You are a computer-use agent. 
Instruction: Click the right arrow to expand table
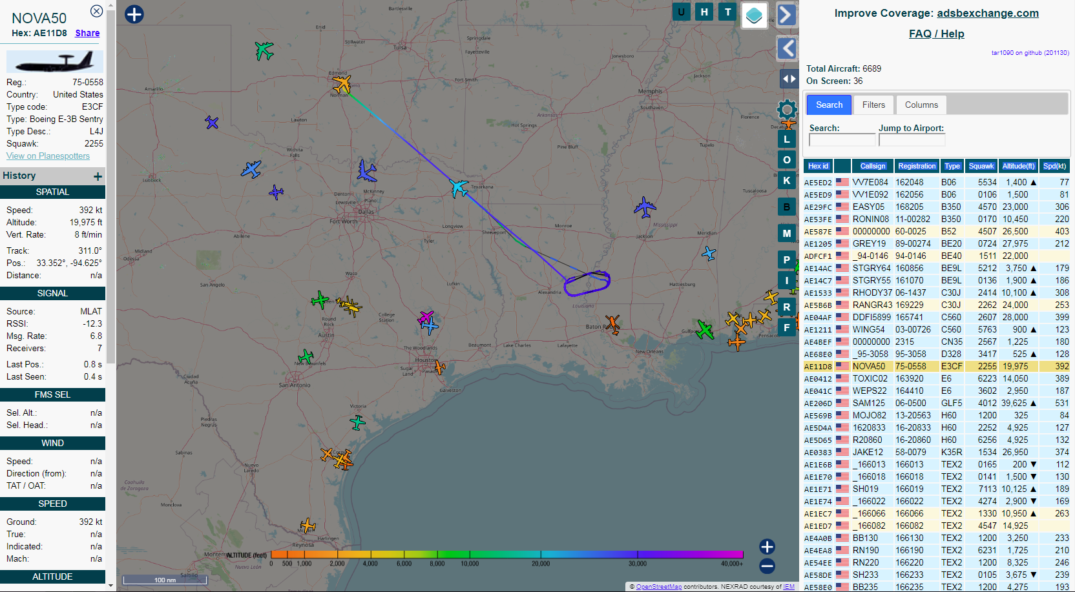tap(786, 14)
